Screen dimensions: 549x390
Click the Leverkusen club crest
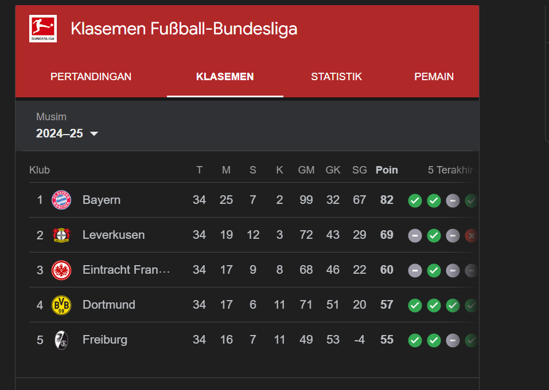pos(61,235)
